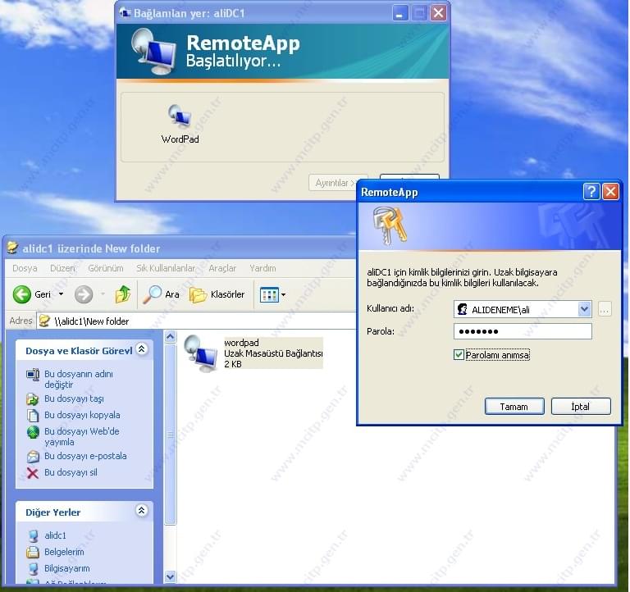Click the alidc1 link in Diğer Yerler

point(55,535)
